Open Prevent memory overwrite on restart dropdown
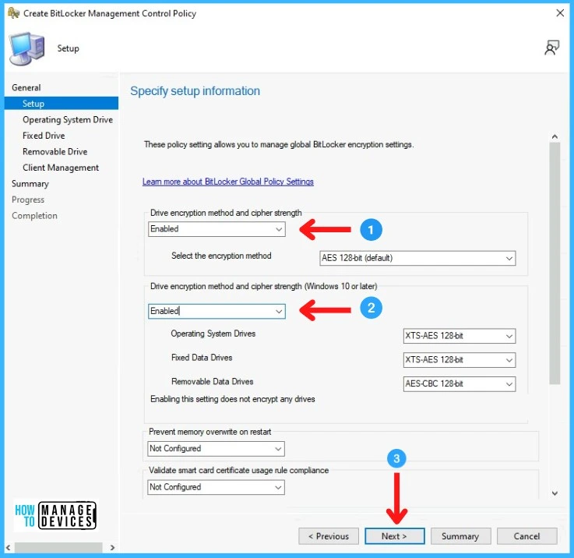The width and height of the screenshot is (574, 558). pyautogui.click(x=216, y=449)
